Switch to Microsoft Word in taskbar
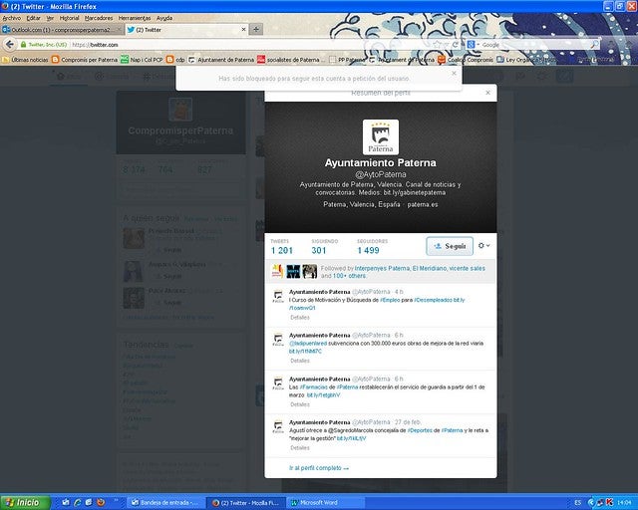The height and width of the screenshot is (510, 638). (x=319, y=502)
